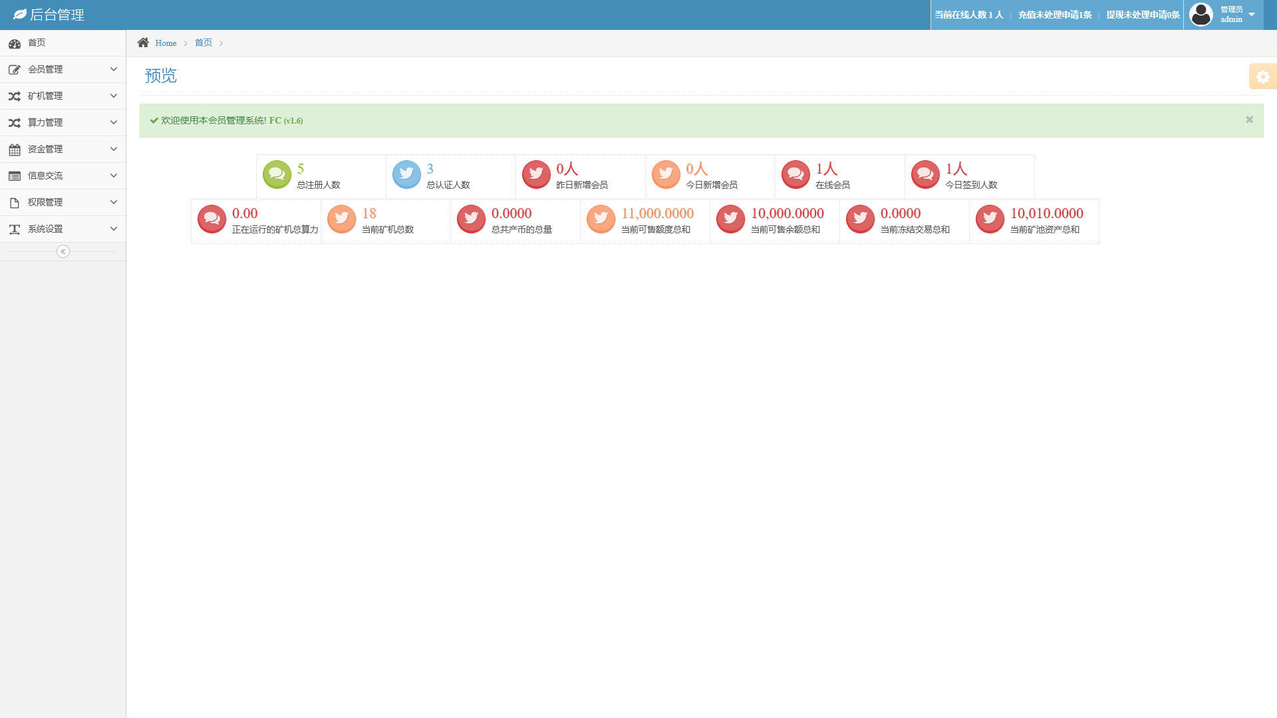Expand the 权限管理 menu
Image resolution: width=1277 pixels, height=718 pixels.
tap(63, 202)
